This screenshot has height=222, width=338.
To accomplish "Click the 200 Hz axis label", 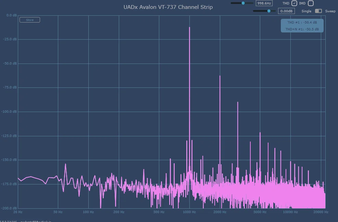I will point(119,212).
